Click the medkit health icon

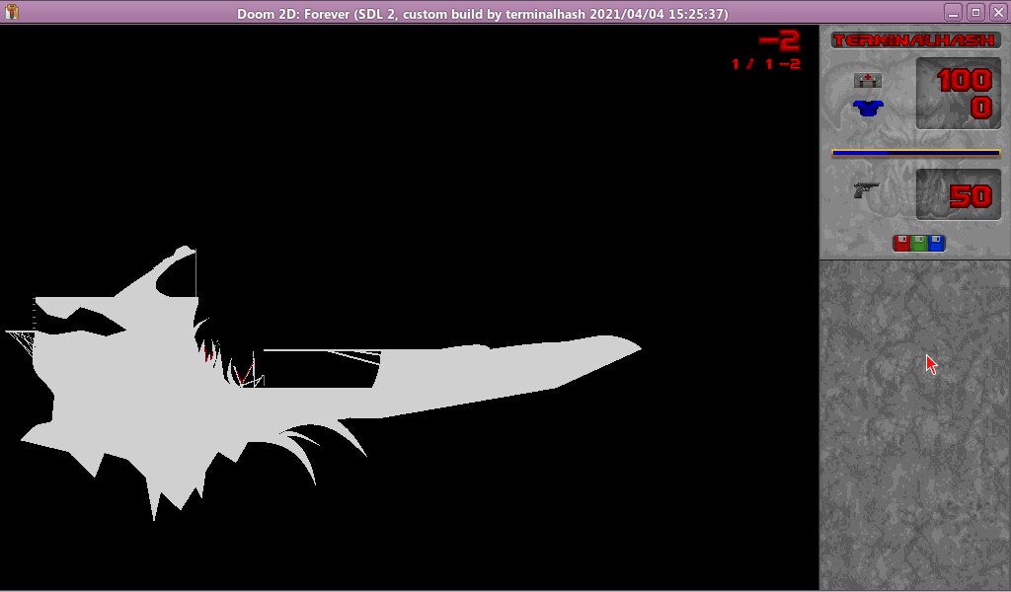tap(867, 80)
